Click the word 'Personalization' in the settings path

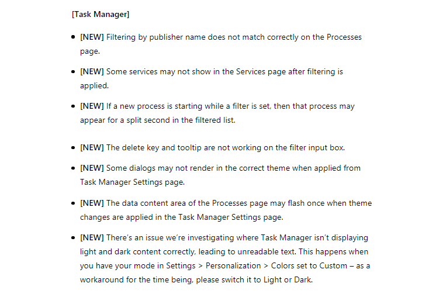pos(233,266)
